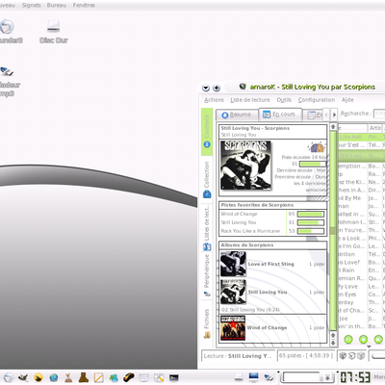Image resolution: width=385 pixels, height=385 pixels.
Task: Click track '02 Still Loving You (6:24)'
Action: click(x=250, y=310)
